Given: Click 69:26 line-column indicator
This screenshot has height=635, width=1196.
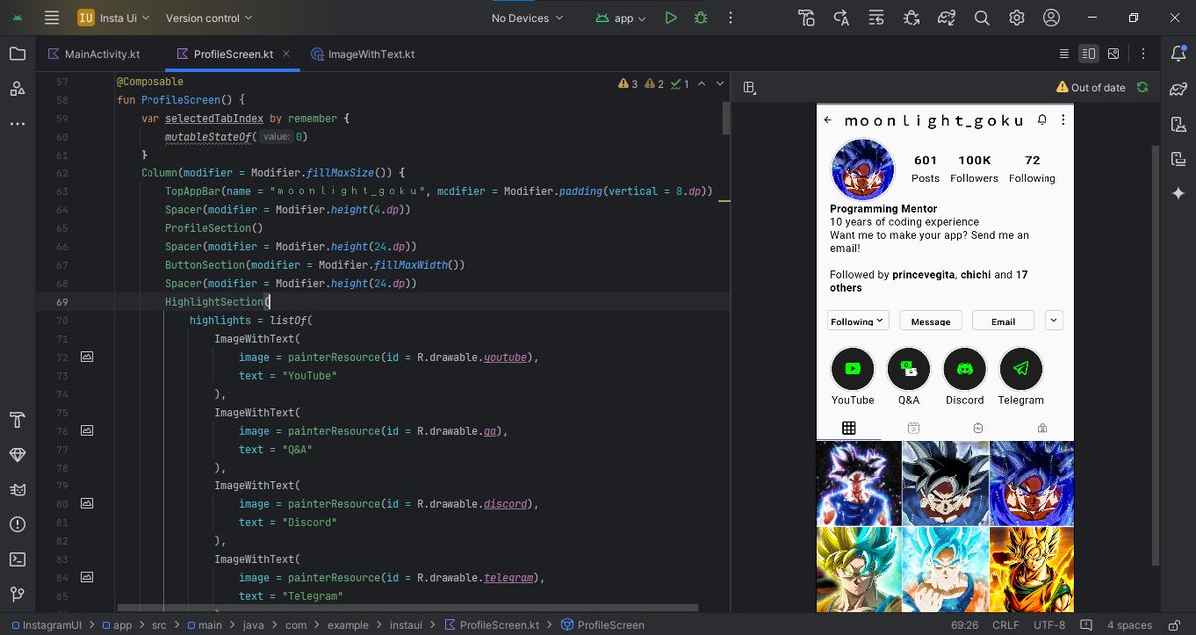Looking at the screenshot, I should coord(966,625).
